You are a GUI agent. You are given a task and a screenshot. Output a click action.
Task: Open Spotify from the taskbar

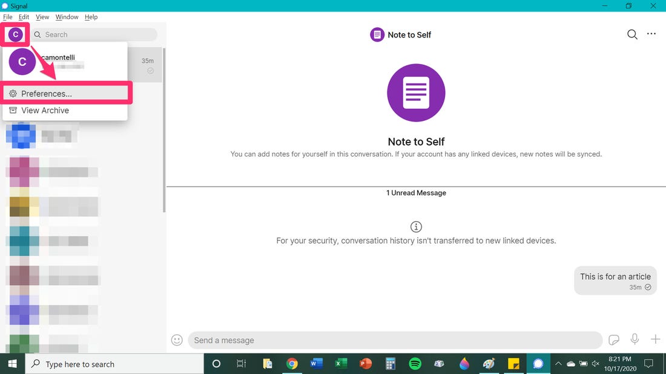pos(415,364)
